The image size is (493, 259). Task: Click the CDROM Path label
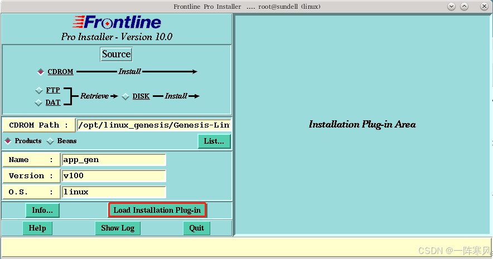coord(38,125)
